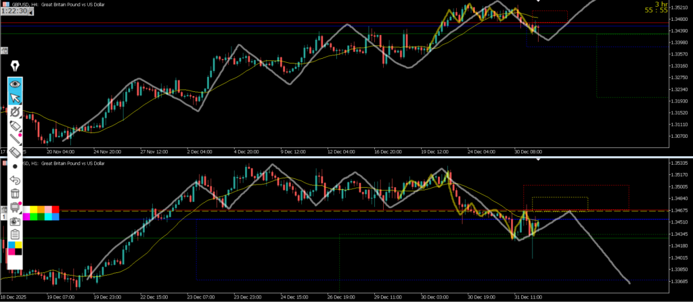Click the black dot stroke-size button

(x=15, y=166)
